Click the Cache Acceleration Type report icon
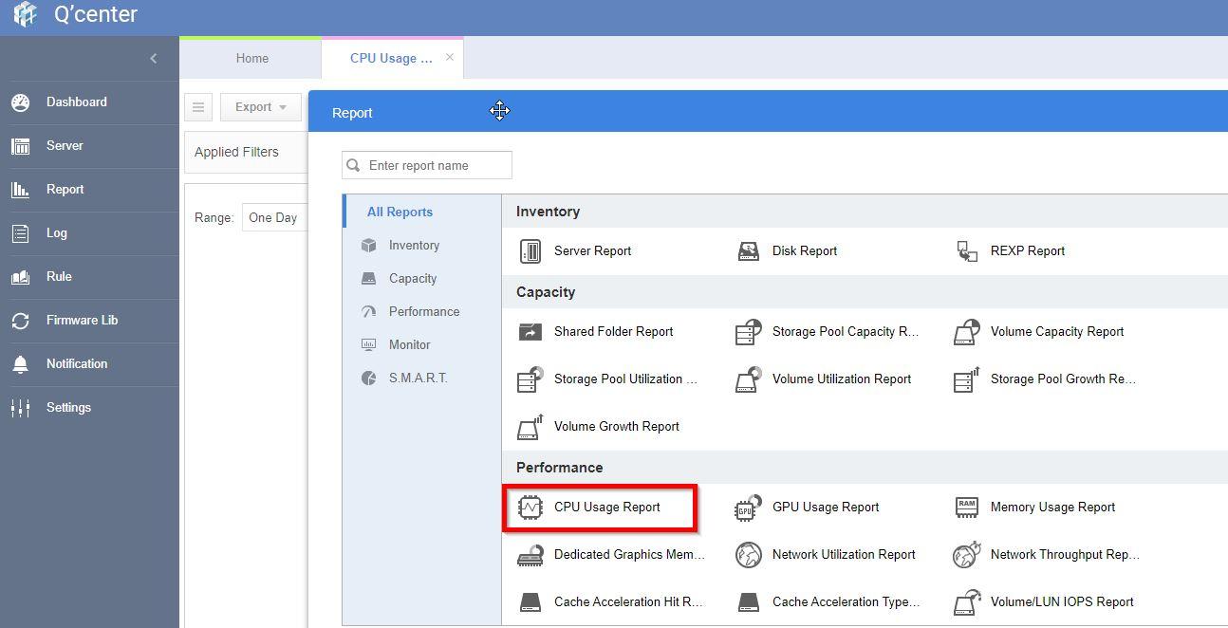 pos(749,602)
